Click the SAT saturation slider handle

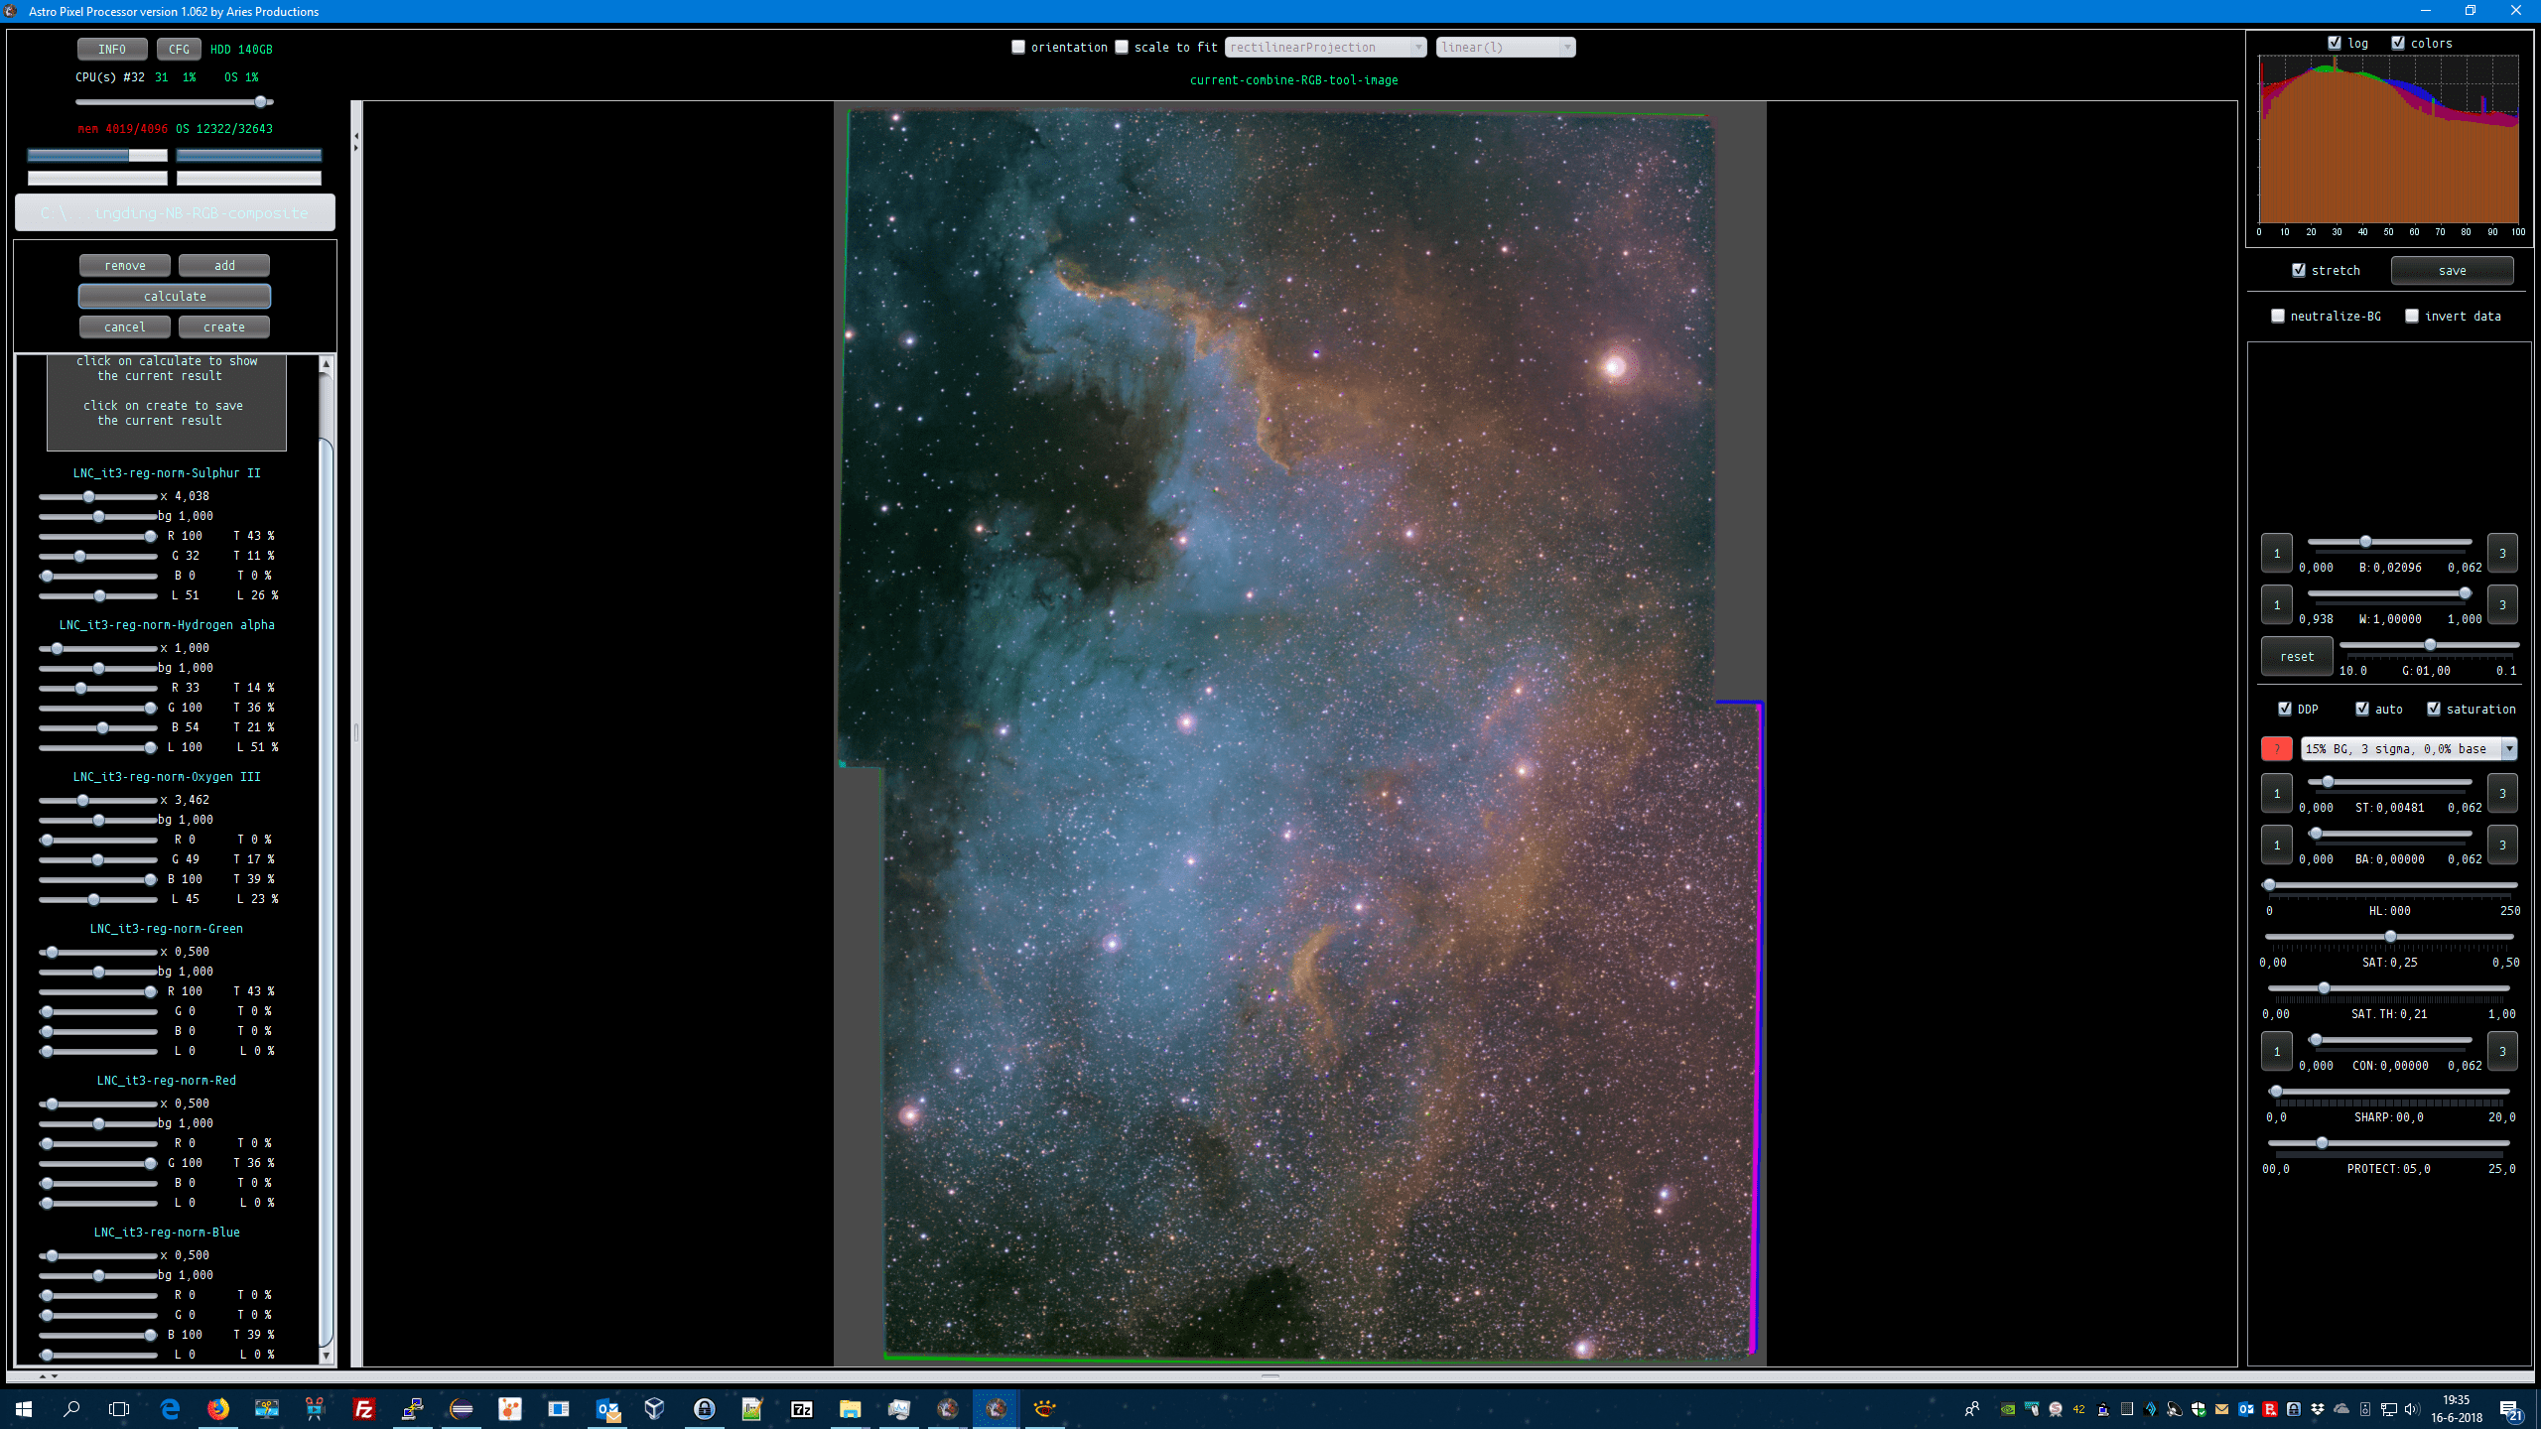click(2390, 937)
